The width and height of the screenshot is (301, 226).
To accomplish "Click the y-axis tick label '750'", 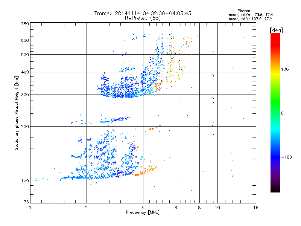I will coord(25,24).
